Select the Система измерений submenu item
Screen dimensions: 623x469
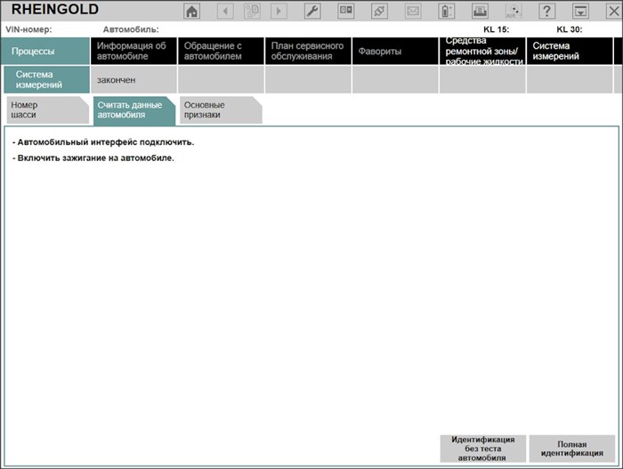pyautogui.click(x=45, y=80)
